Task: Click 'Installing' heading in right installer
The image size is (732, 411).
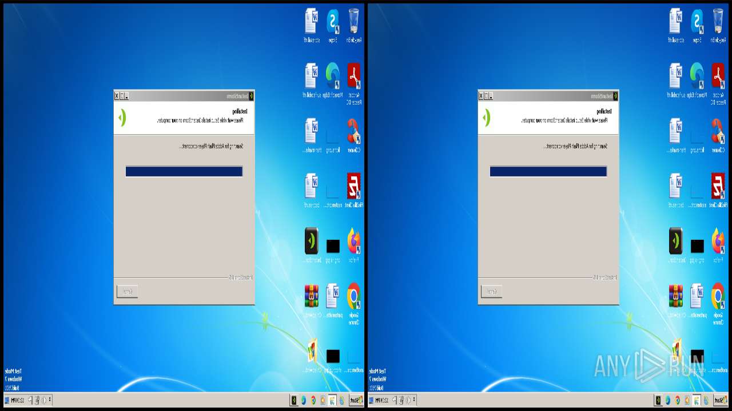Action: pyautogui.click(x=604, y=111)
